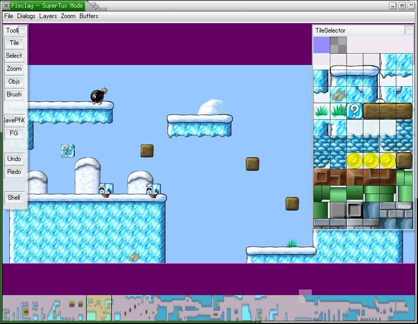This screenshot has height=324, width=418.
Task: Open the Zoom menu
Action: (x=68, y=16)
